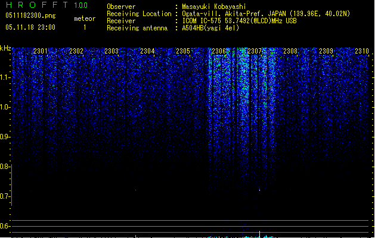This screenshot has height=238, width=375.
Task: Click the 2306 time marker
Action: [219, 51]
